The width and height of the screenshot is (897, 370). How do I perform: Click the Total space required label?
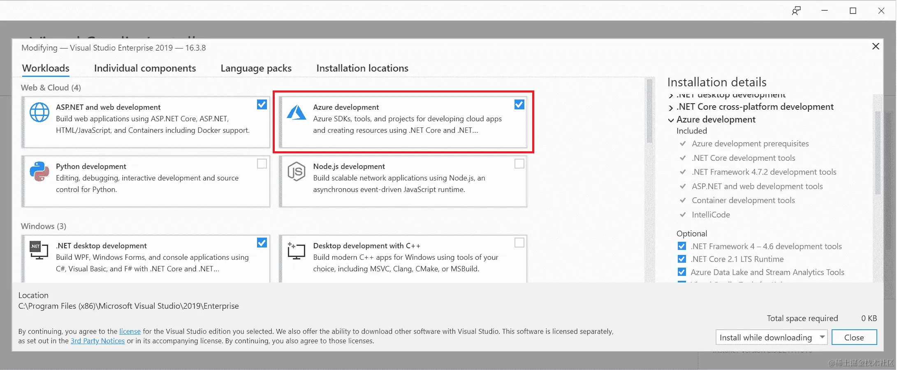click(x=802, y=318)
